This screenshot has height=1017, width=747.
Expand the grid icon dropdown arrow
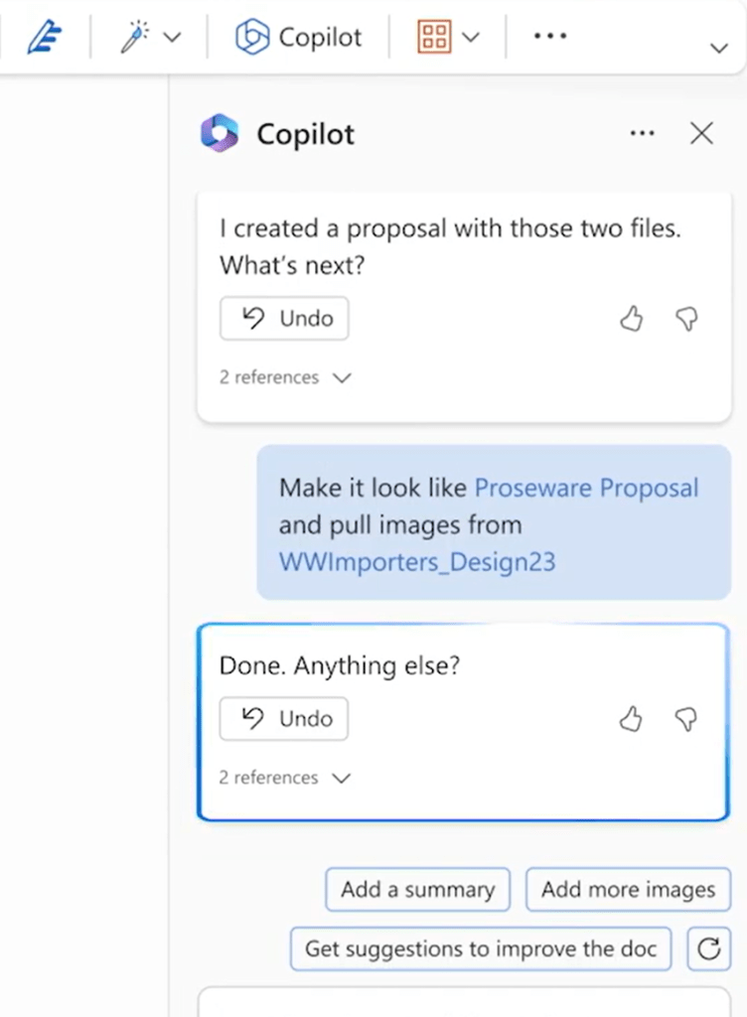pos(472,38)
